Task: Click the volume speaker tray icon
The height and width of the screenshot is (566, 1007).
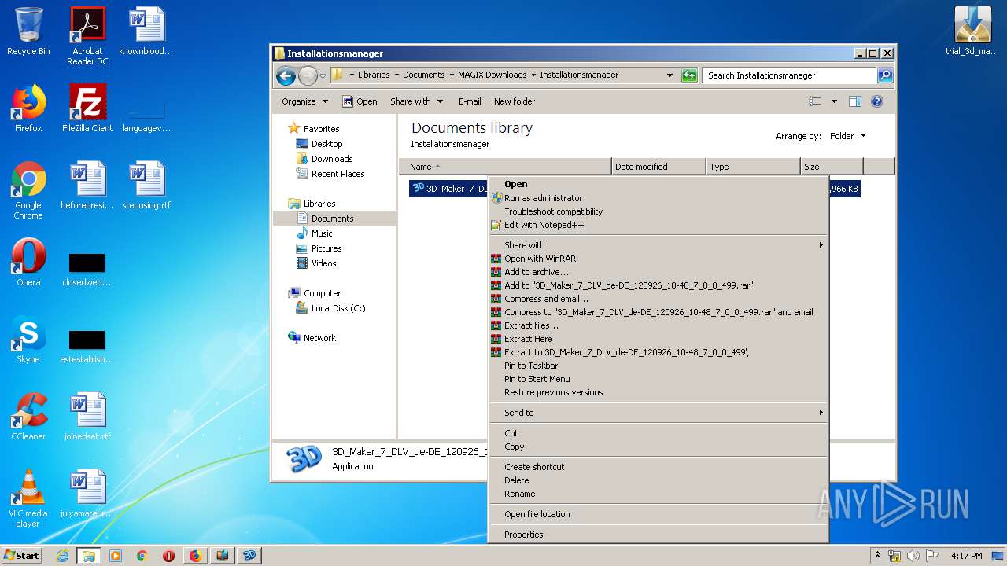Action: (x=913, y=556)
